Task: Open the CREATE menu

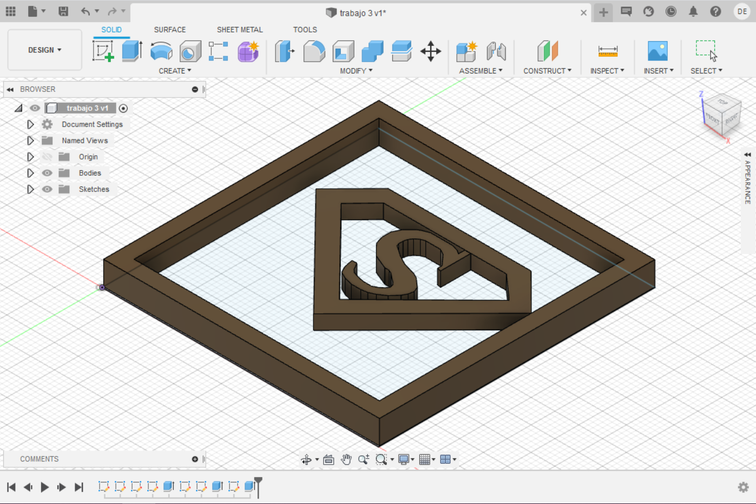Action: click(x=175, y=71)
